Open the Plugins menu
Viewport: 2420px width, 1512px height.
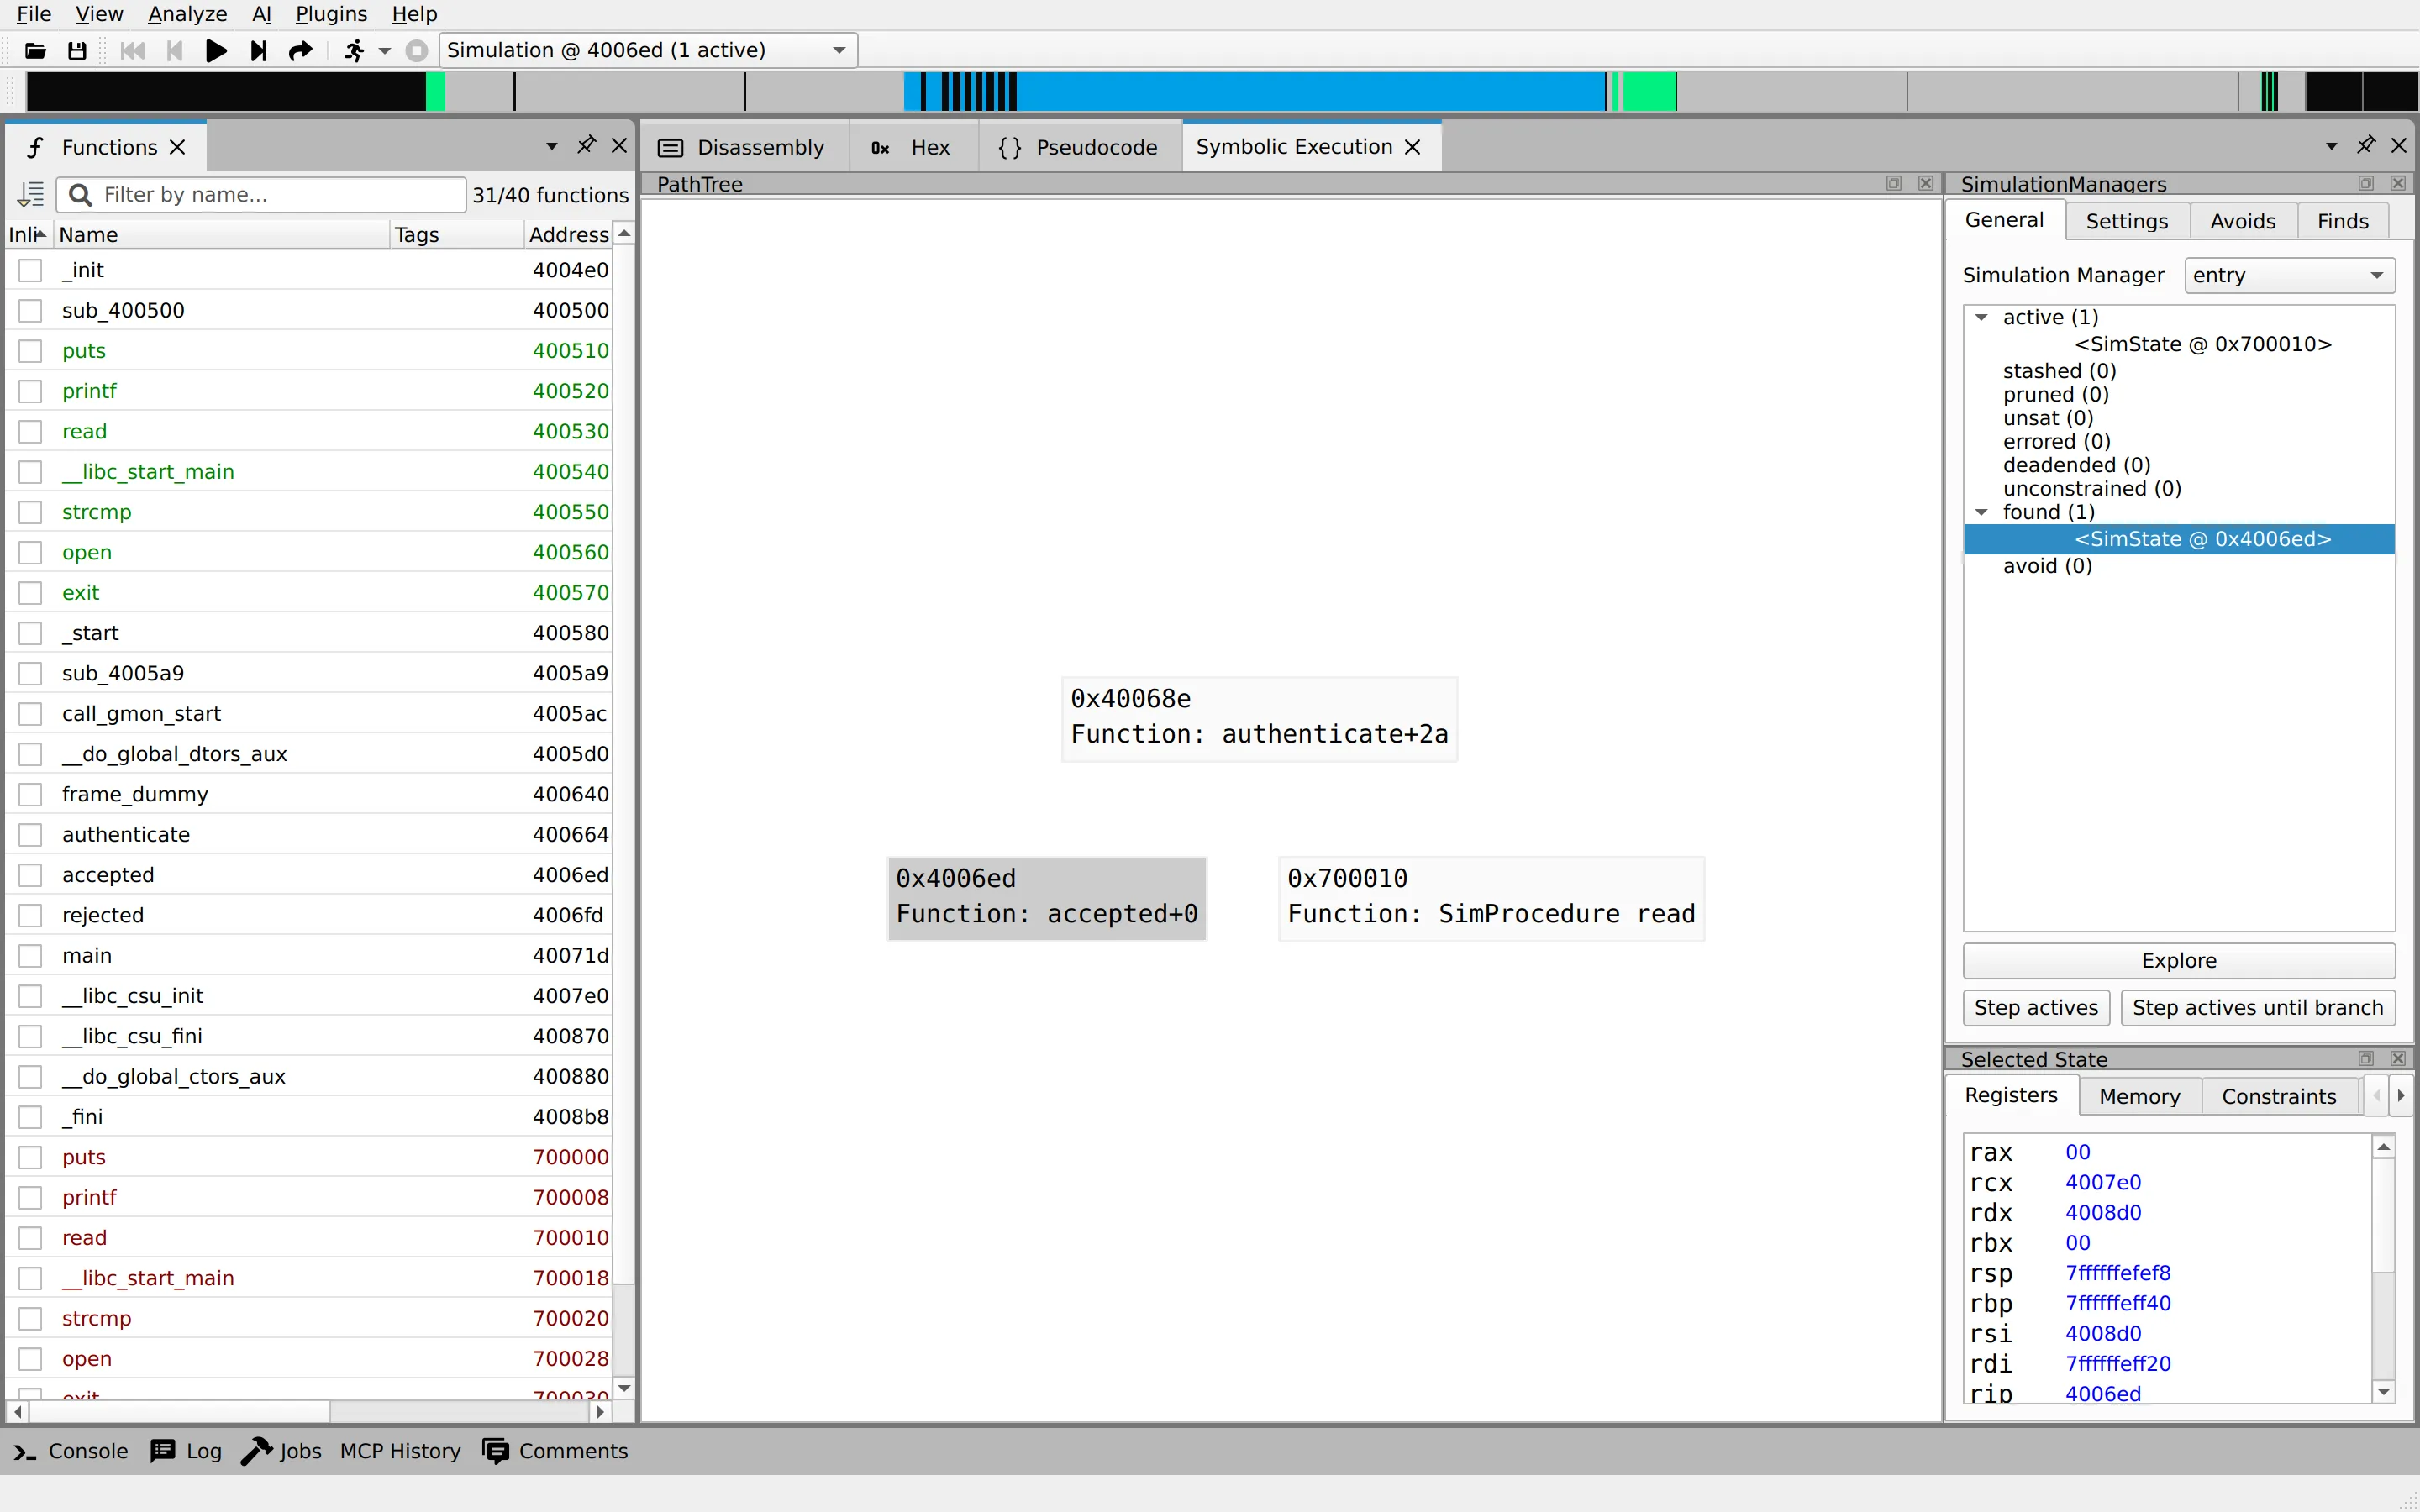[x=331, y=14]
